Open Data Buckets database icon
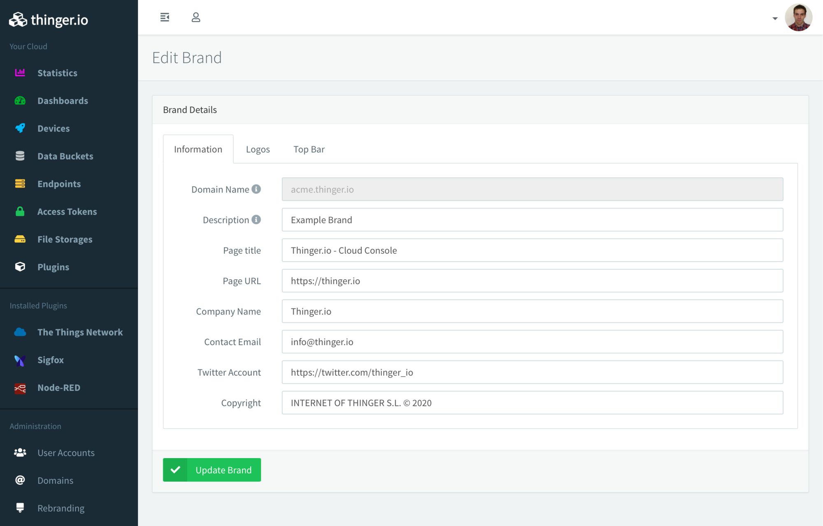 point(20,156)
